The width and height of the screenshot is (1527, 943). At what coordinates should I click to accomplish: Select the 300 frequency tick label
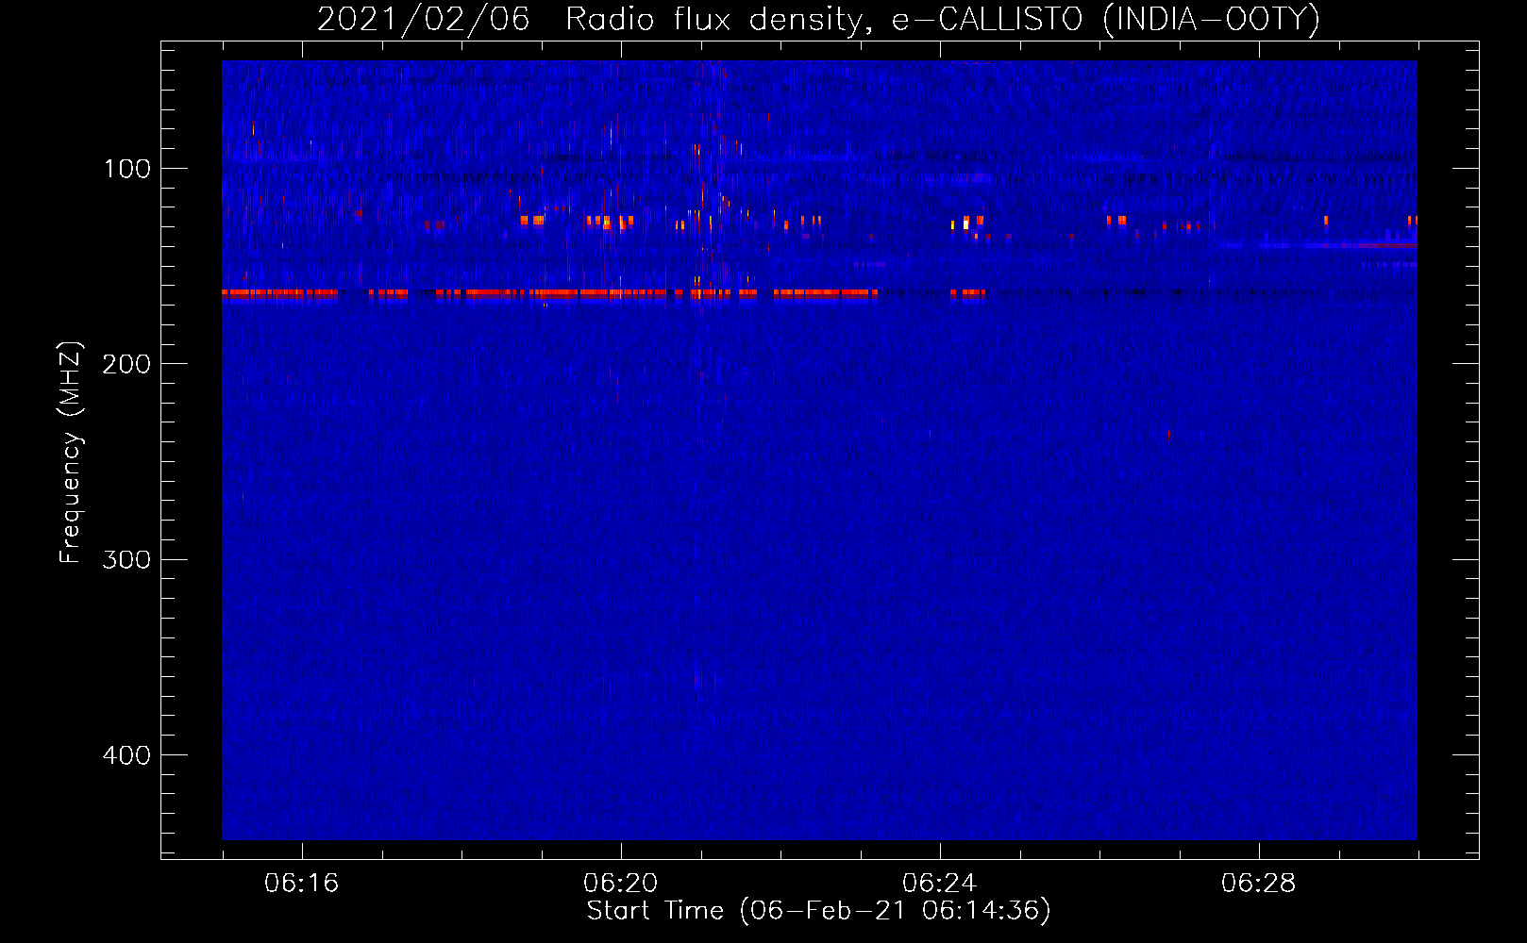(126, 559)
